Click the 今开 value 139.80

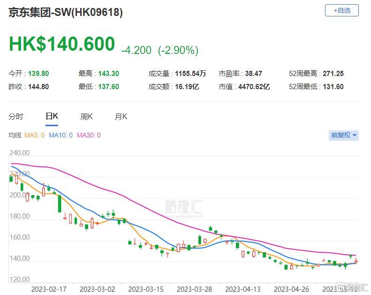point(38,74)
